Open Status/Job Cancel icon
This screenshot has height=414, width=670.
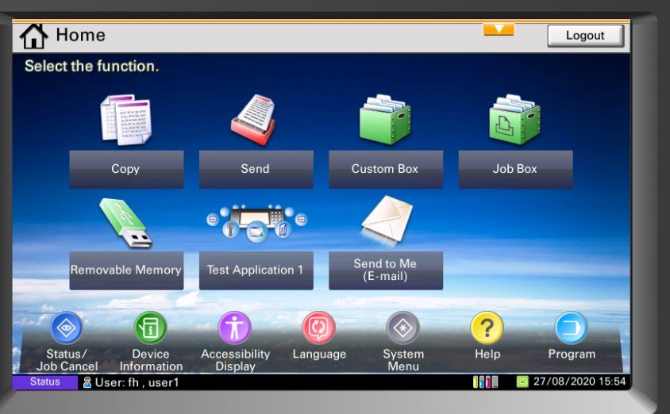point(67,328)
